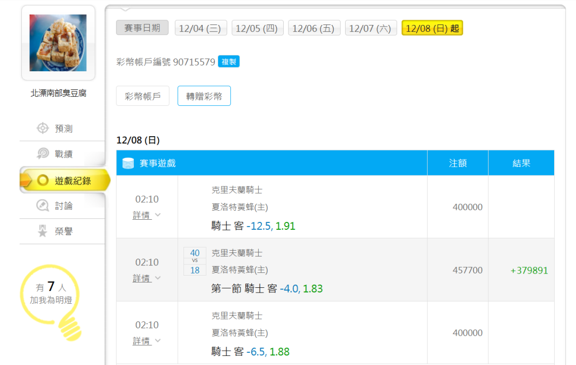Open the 榮譽 star medal icon

pyautogui.click(x=43, y=231)
